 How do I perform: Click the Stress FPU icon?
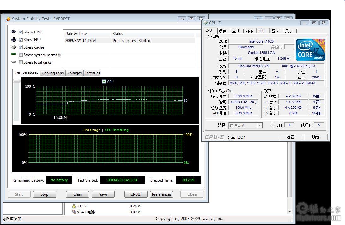[14, 39]
